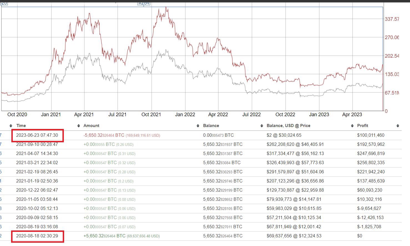Click the Balance, USD @ Price header text
This screenshot has width=410, height=246.
pos(288,126)
